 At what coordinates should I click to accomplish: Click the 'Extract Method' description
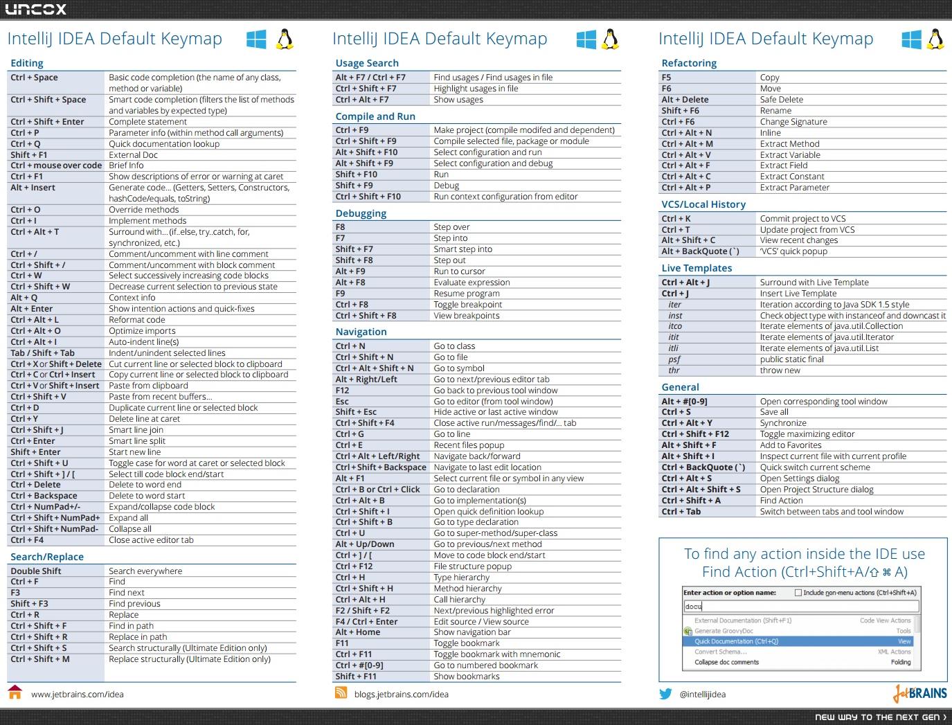[x=790, y=144]
